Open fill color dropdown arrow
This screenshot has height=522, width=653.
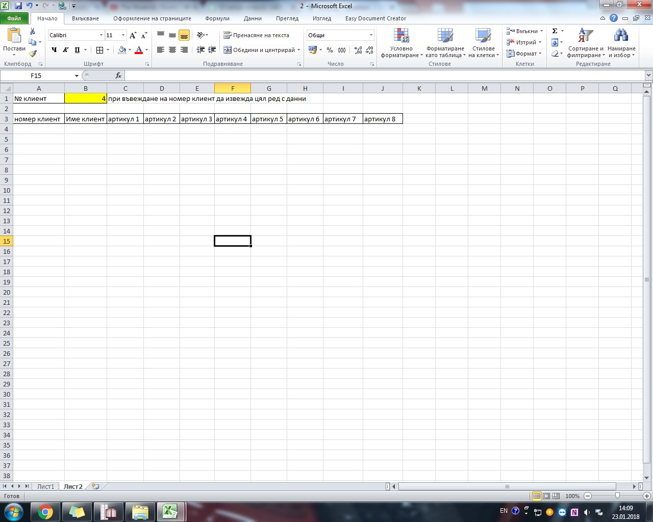pyautogui.click(x=130, y=50)
